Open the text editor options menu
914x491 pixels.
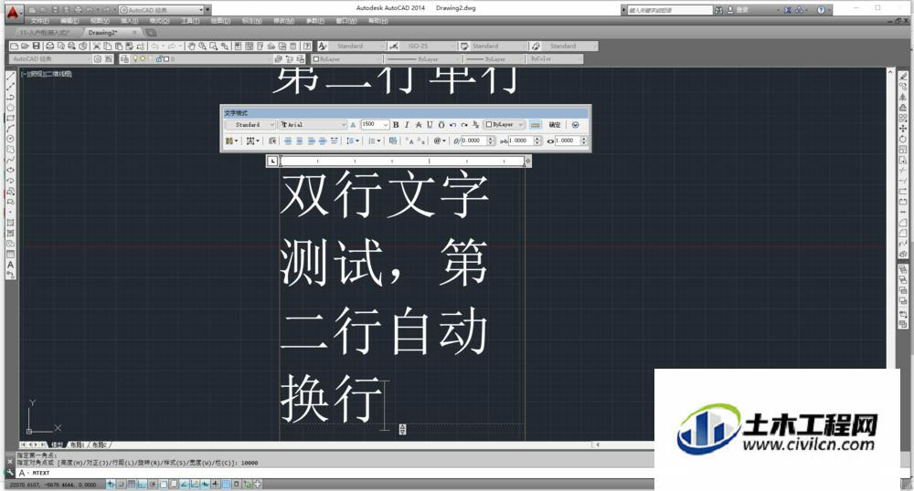[x=575, y=124]
